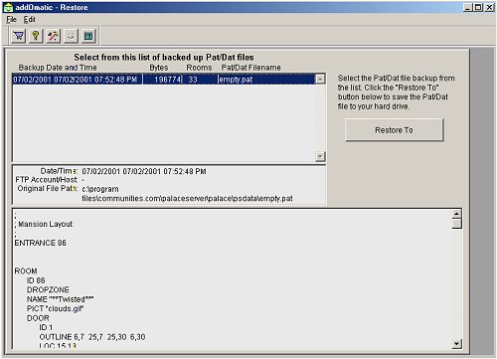The image size is (497, 359).
Task: Click the 33 rooms value in the list
Action: click(193, 80)
